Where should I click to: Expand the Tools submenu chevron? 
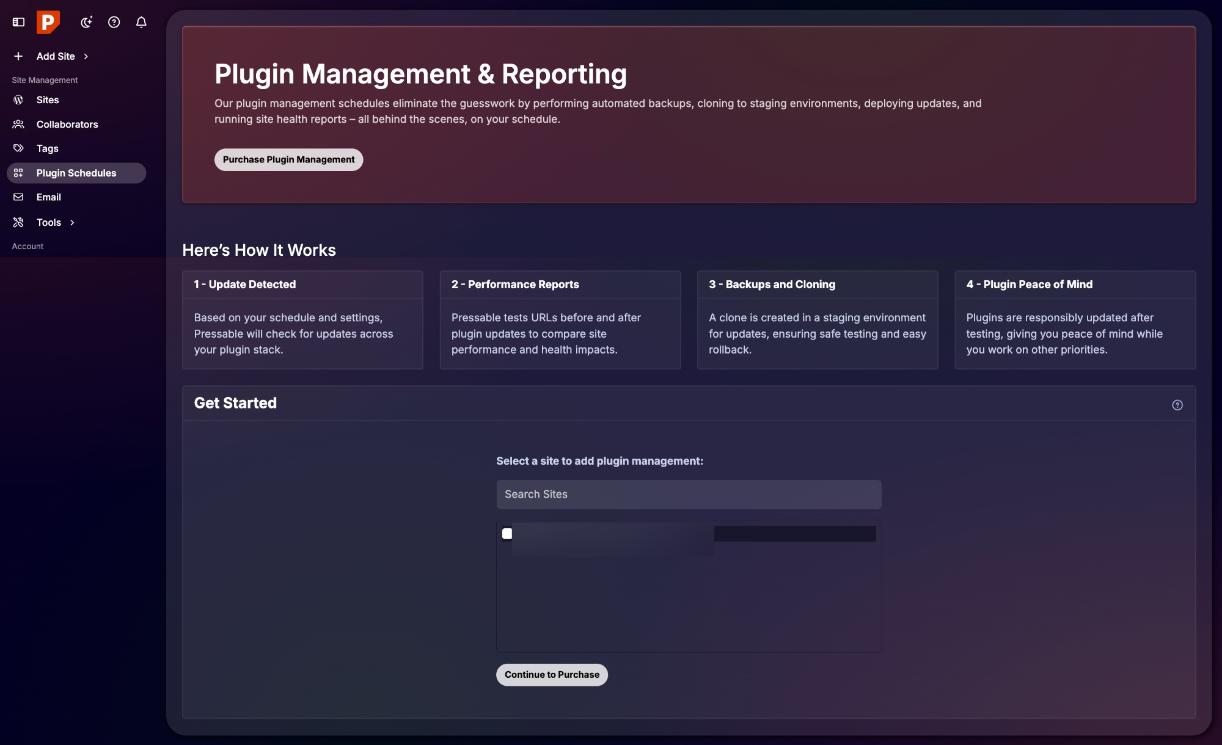tap(71, 222)
